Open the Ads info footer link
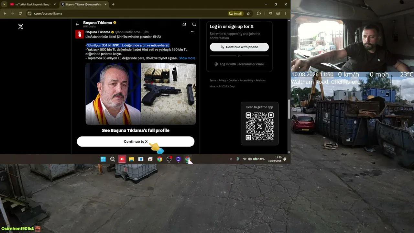414x233 pixels. click(x=260, y=81)
